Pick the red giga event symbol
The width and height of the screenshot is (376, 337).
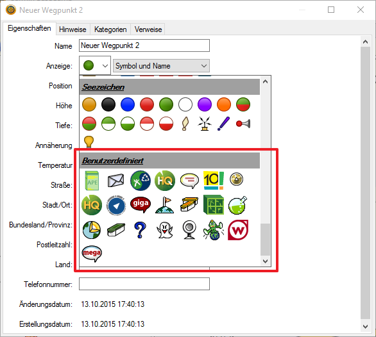(141, 205)
